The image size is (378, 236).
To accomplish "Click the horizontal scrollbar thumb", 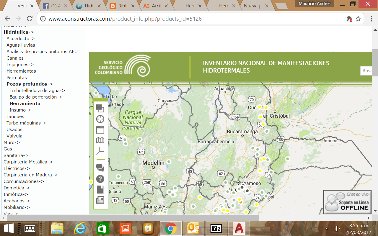I will point(133,218).
